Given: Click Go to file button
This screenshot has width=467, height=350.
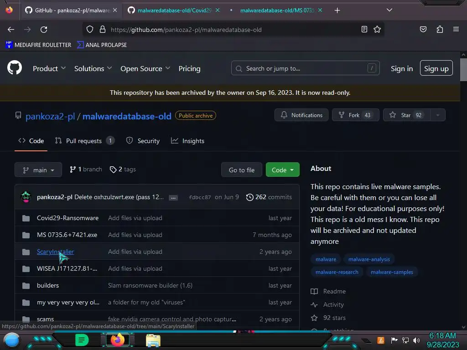Looking at the screenshot, I should coord(242,170).
